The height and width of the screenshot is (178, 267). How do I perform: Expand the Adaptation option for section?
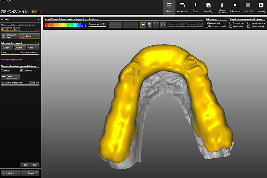[x=38, y=60]
